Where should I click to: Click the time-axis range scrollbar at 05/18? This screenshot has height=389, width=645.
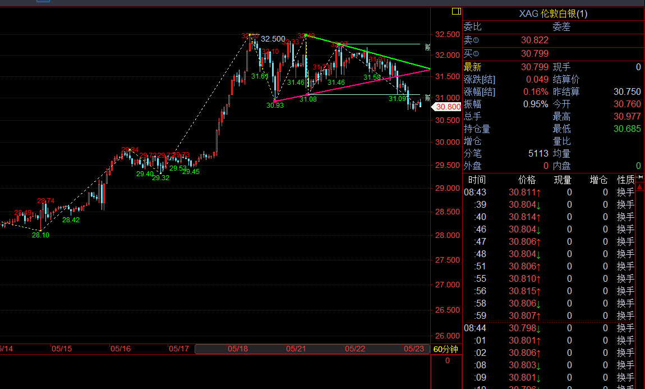click(x=238, y=349)
